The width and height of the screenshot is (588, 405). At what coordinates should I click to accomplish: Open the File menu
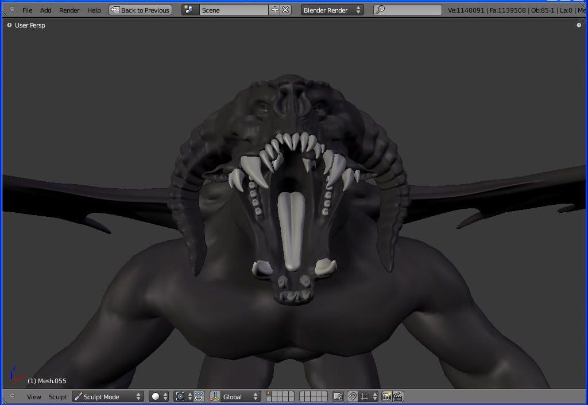click(x=27, y=10)
